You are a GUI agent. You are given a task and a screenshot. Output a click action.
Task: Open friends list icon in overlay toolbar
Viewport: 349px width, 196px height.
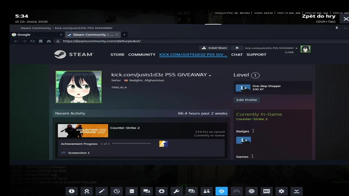coord(206,191)
